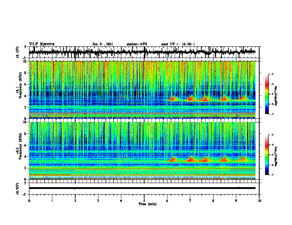
Task: Click the ch.2 color scale log(PSD) unit label
Action: coord(277,157)
